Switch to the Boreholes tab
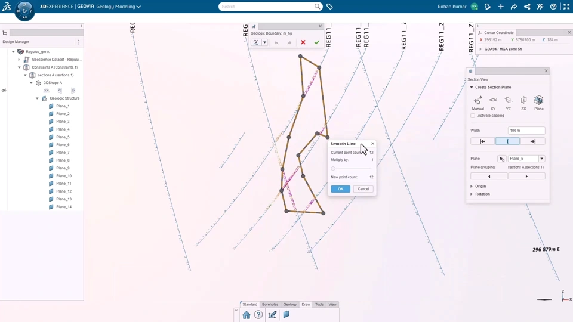 270,305
